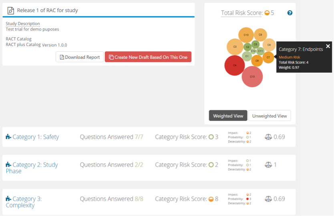Click the orange risk circle for Complexity
The image size is (334, 216).
coord(211,199)
